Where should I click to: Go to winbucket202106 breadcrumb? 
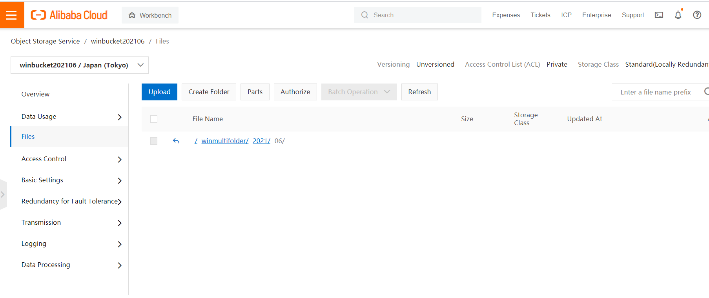[x=118, y=41]
